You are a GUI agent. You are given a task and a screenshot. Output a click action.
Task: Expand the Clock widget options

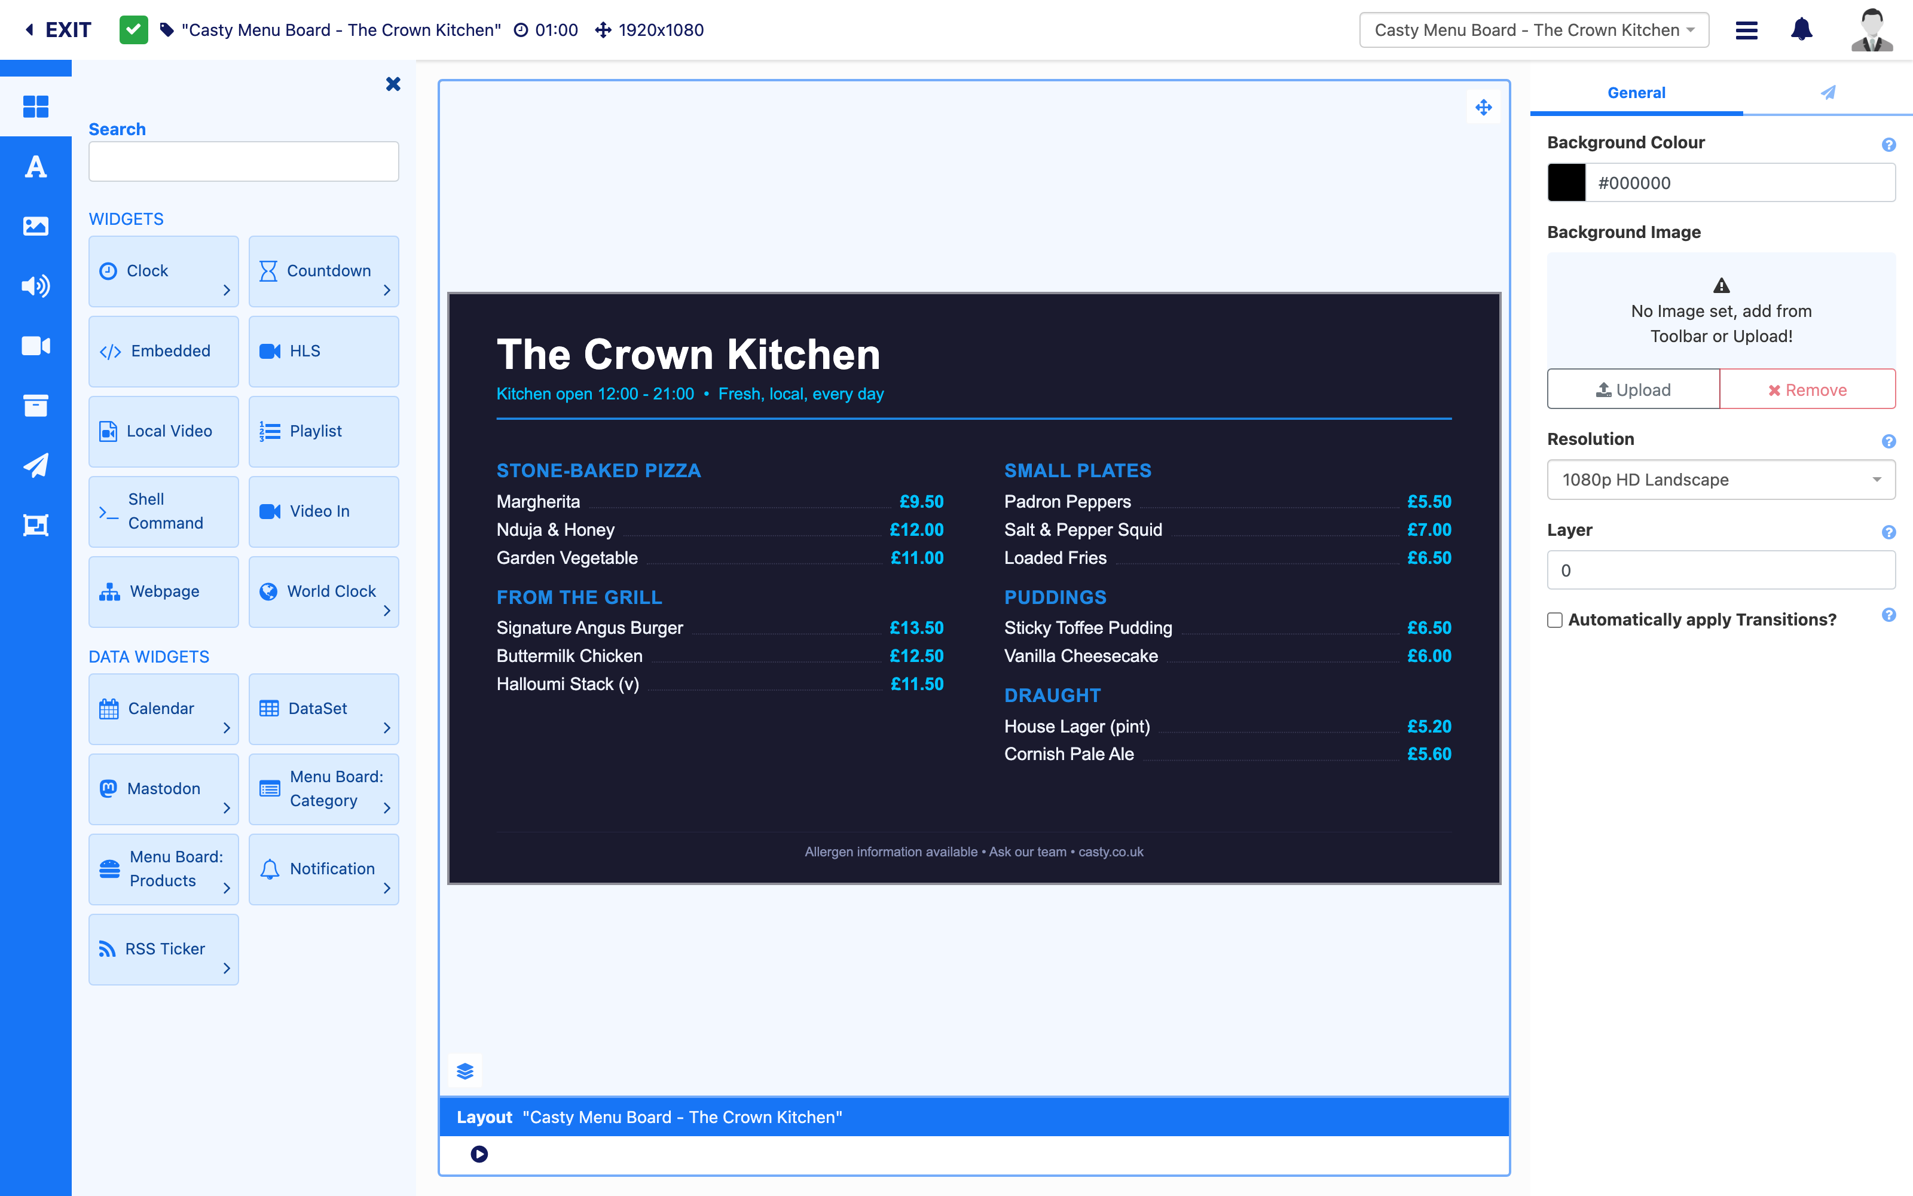pos(227,290)
